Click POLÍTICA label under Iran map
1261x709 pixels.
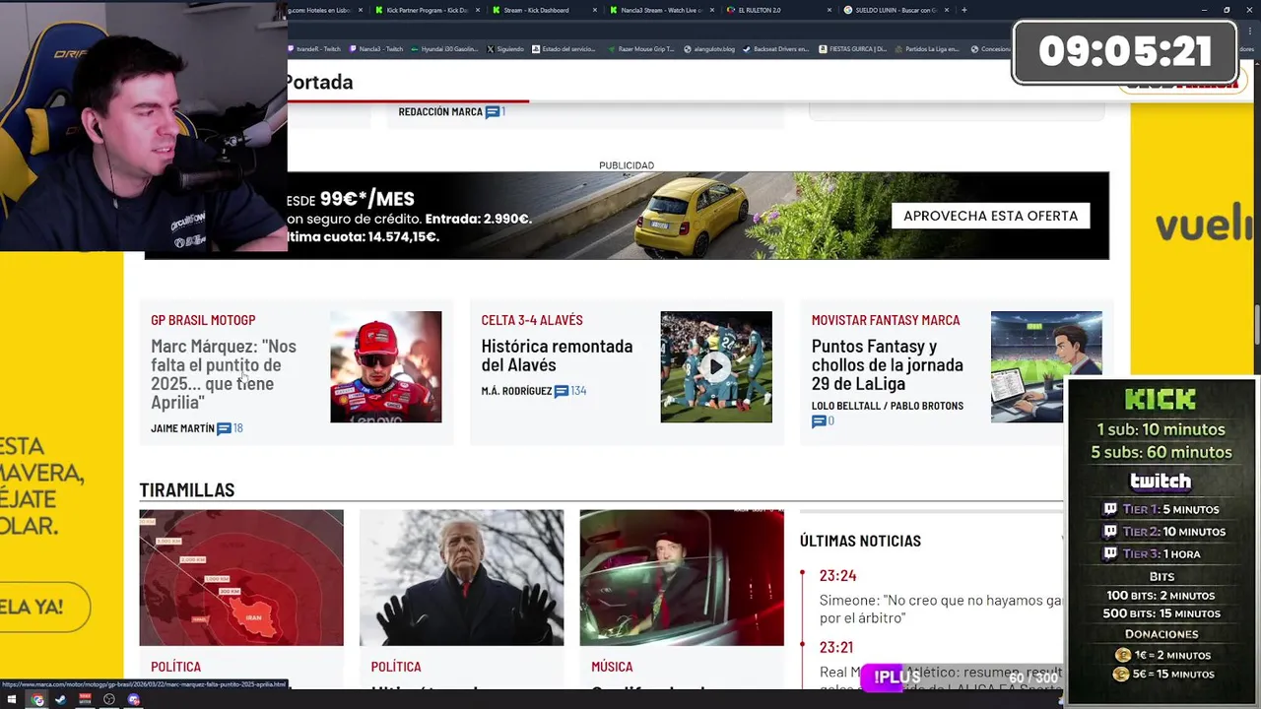pyautogui.click(x=175, y=667)
